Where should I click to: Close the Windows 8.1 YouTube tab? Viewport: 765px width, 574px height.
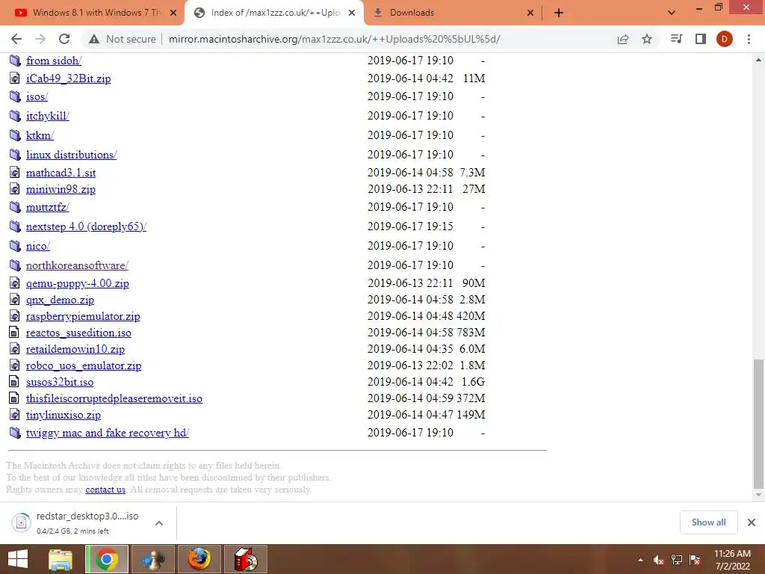point(173,13)
